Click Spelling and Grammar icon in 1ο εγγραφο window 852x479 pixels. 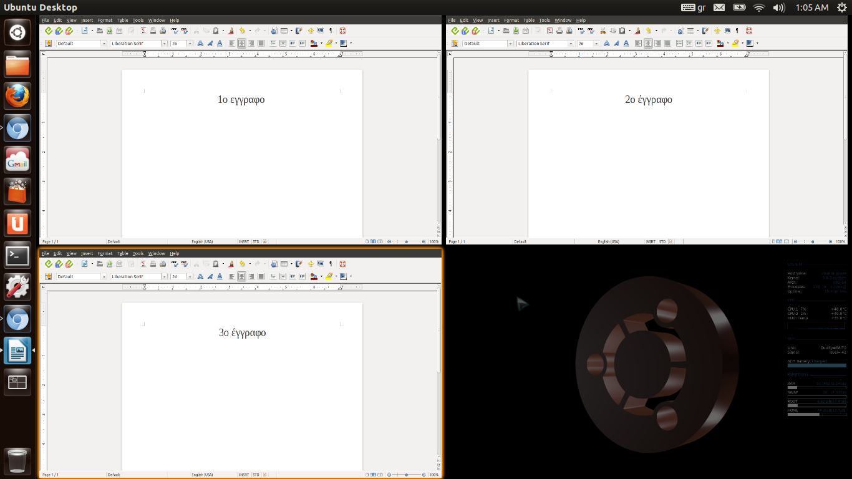(175, 31)
